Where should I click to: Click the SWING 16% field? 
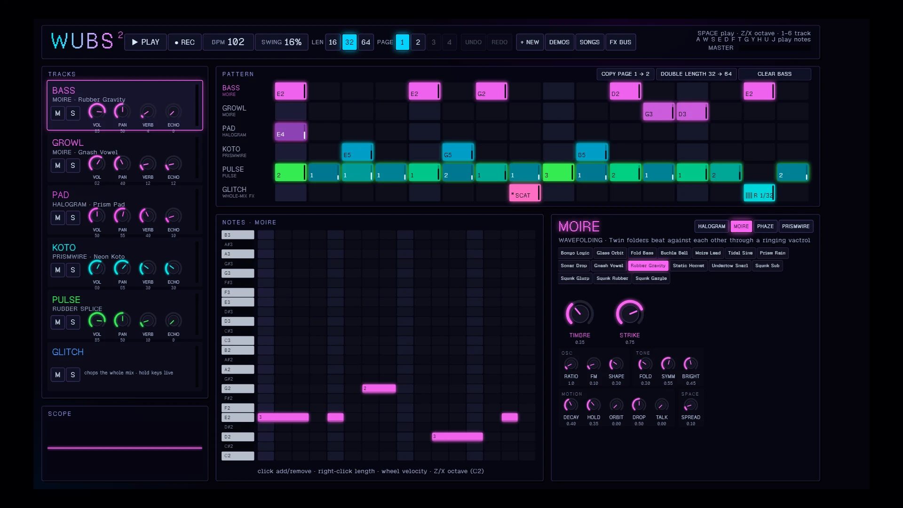281,42
